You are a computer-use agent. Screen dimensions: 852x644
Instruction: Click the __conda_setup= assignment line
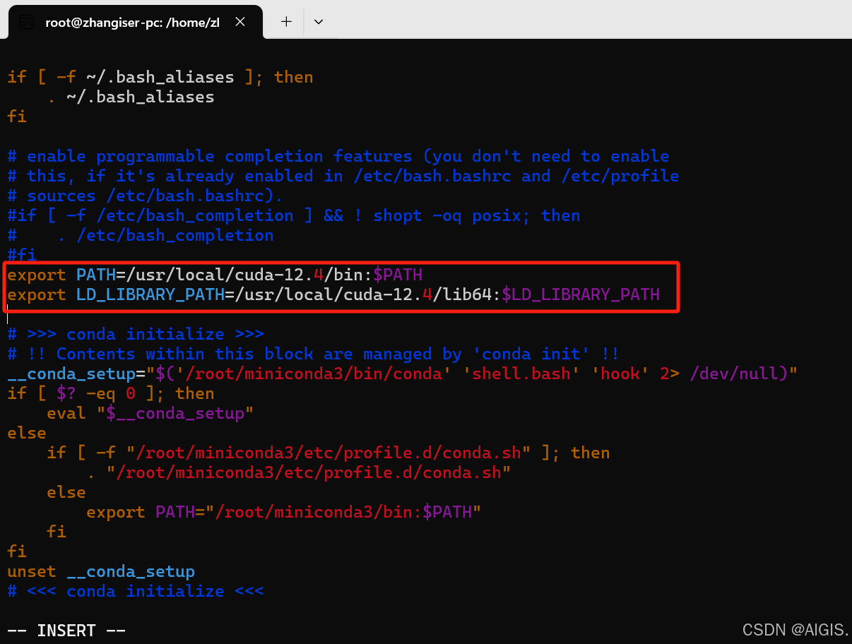(x=403, y=374)
